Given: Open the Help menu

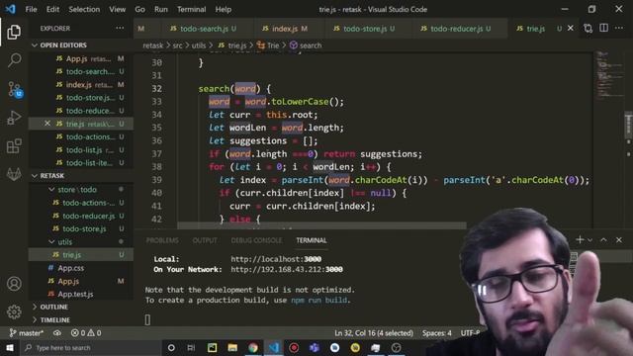Looking at the screenshot, I should [224, 9].
